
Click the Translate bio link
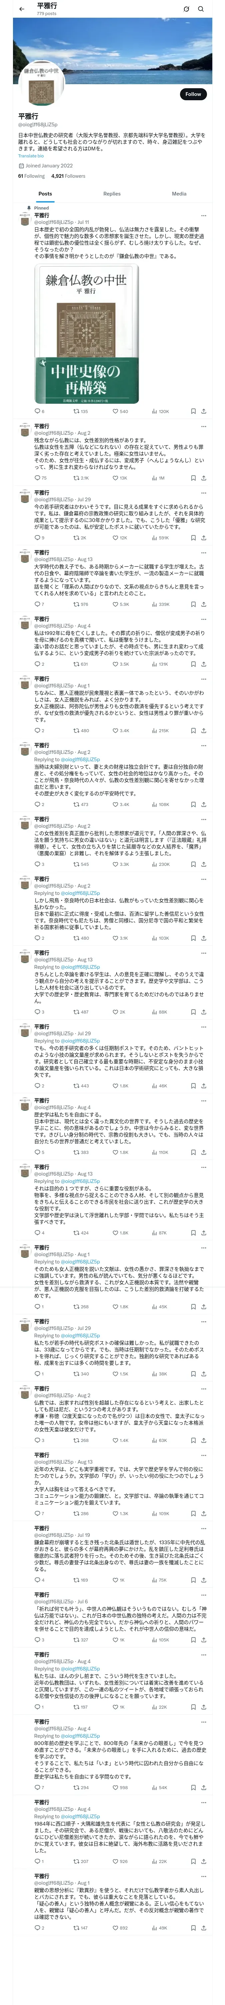31,156
